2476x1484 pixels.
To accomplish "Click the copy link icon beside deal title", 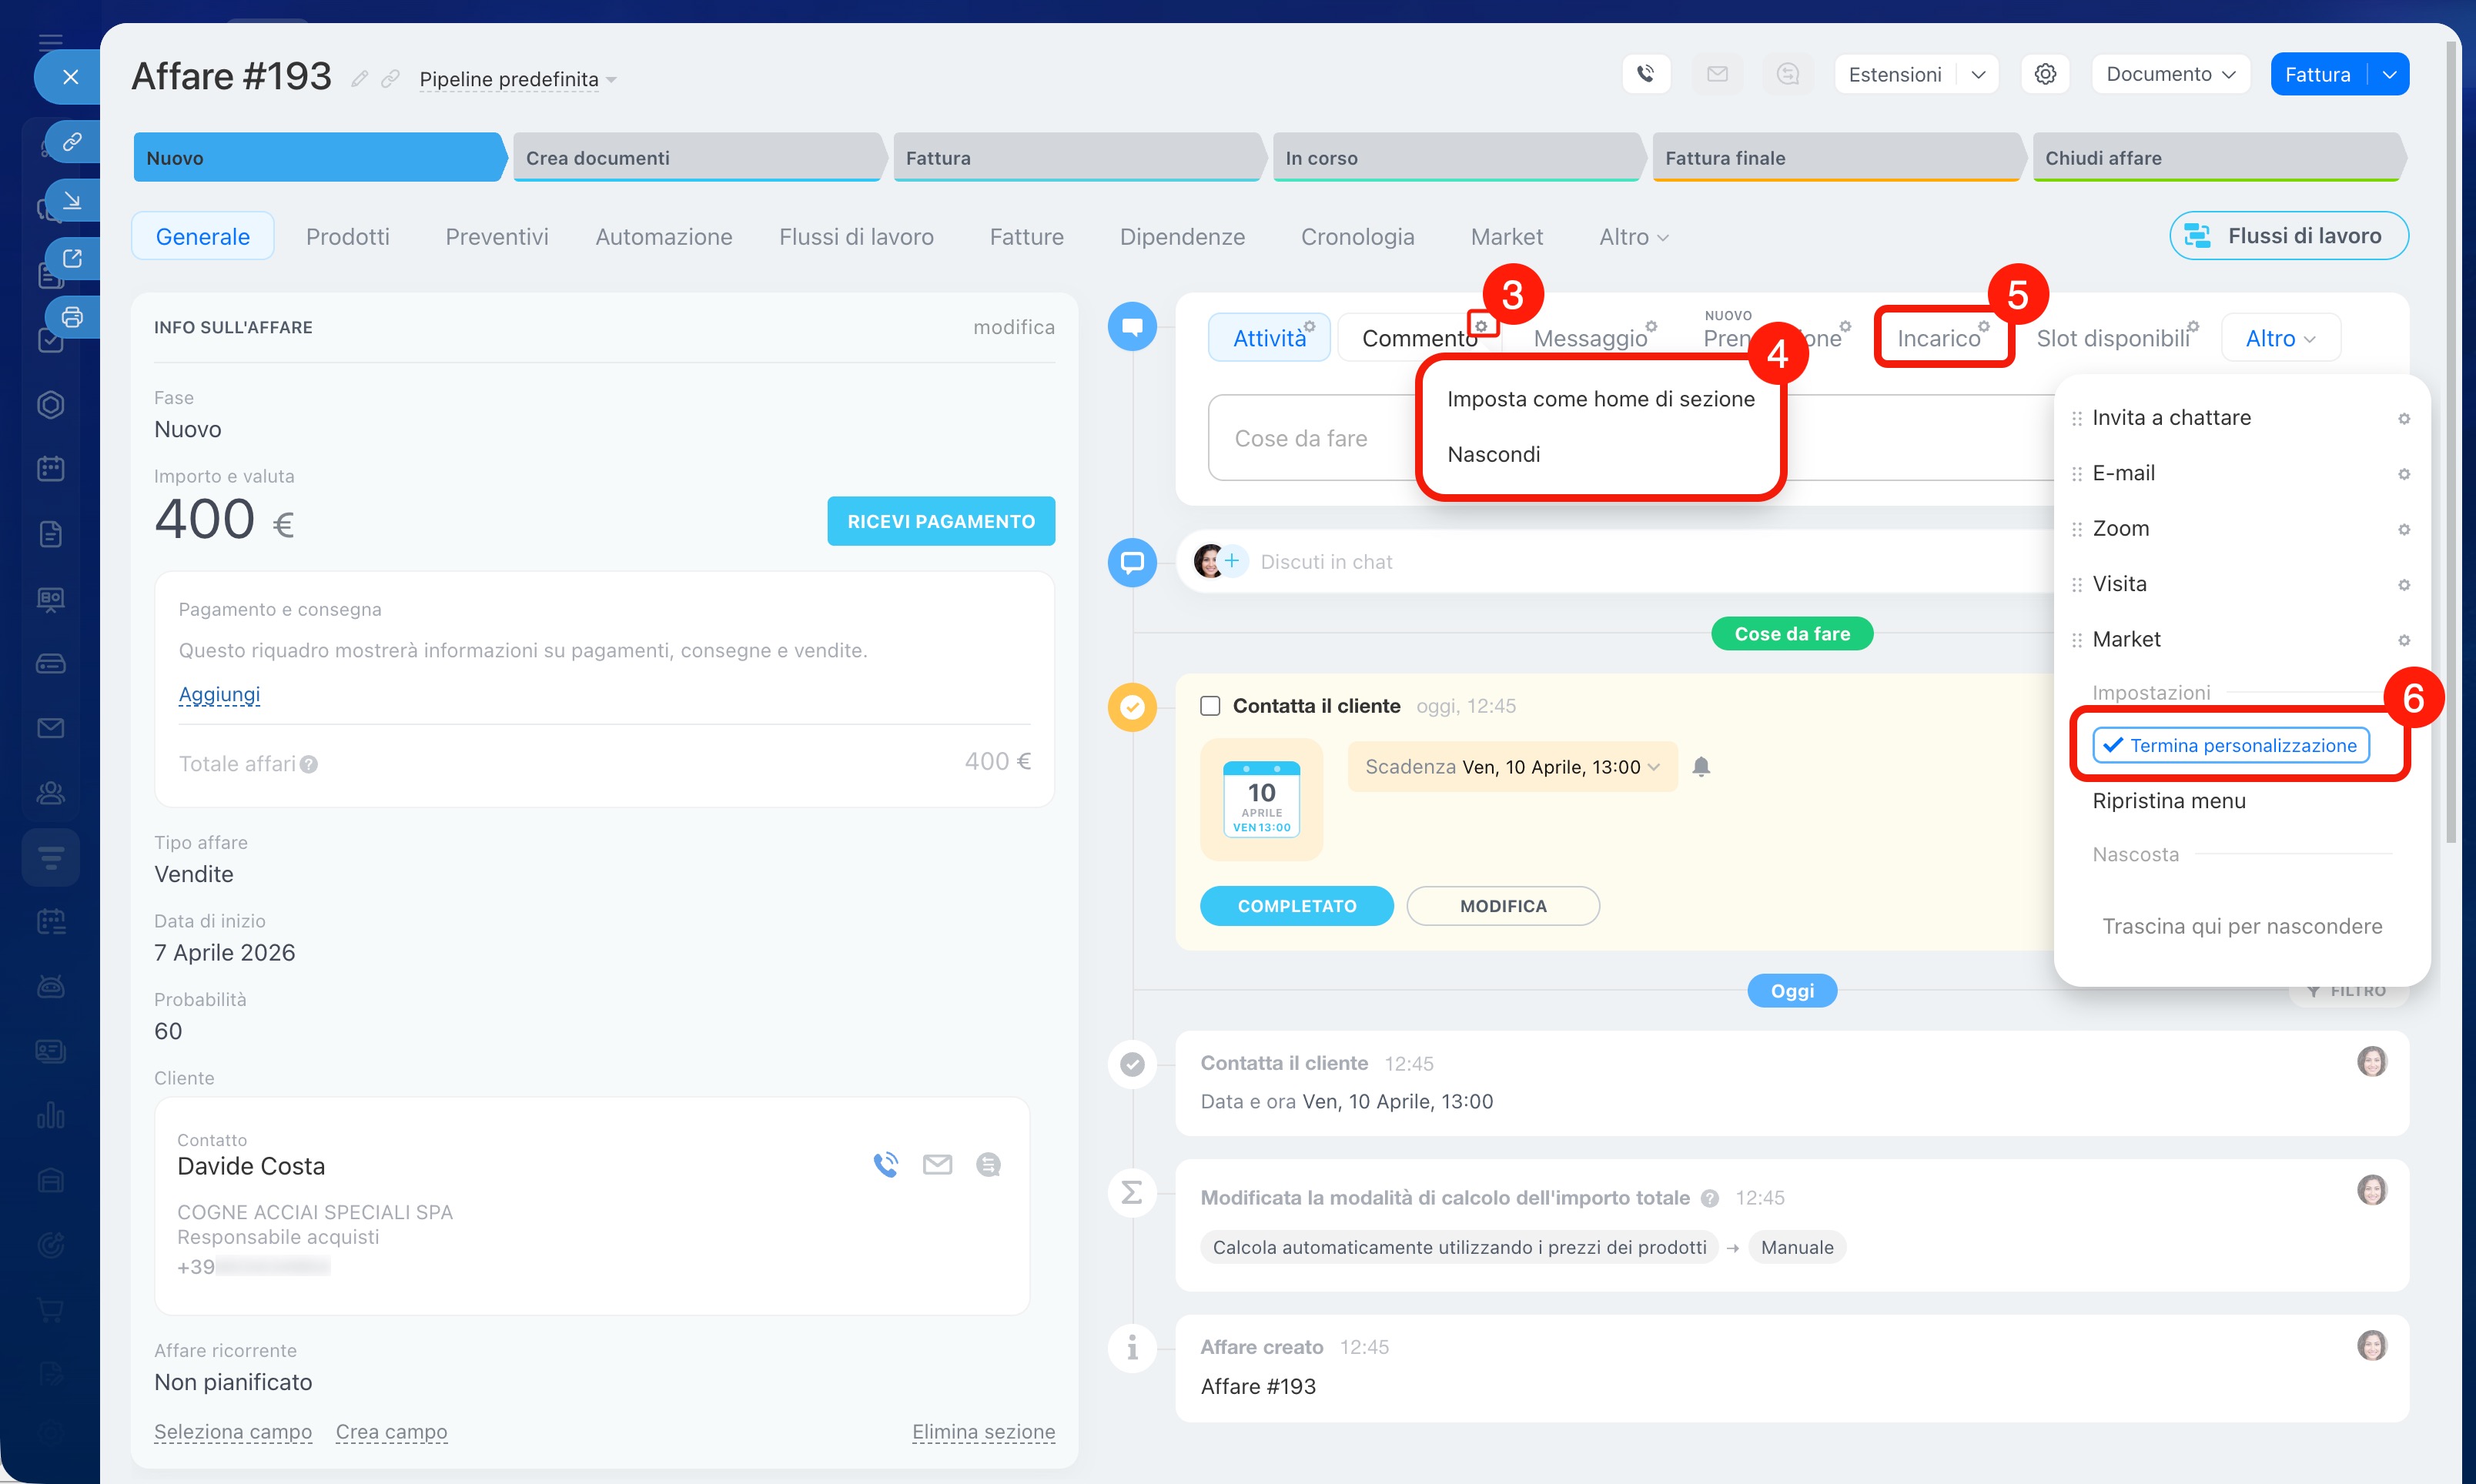I will 391,78.
